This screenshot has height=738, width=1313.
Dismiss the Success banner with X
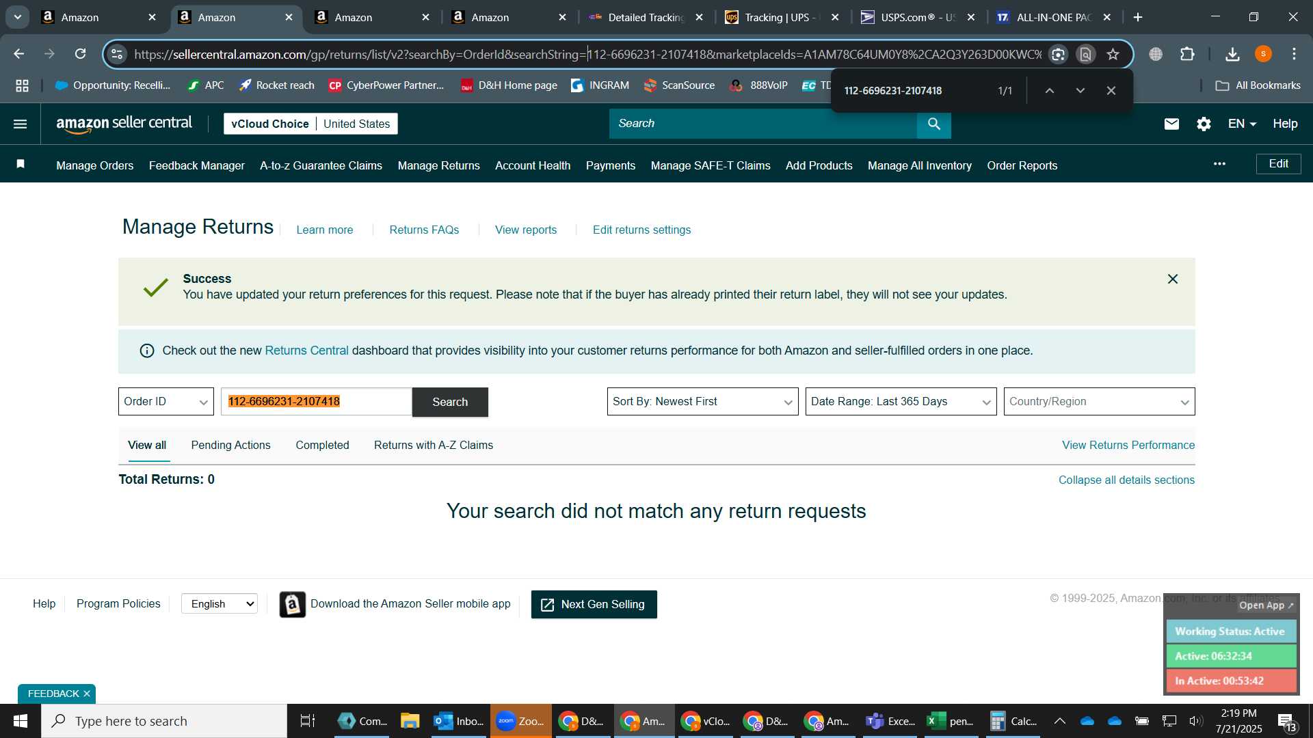click(1172, 279)
